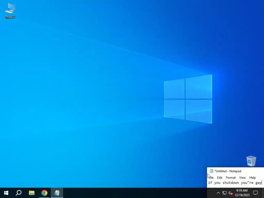Open Notepad's Format menu
This screenshot has width=264, height=198.
[231, 177]
